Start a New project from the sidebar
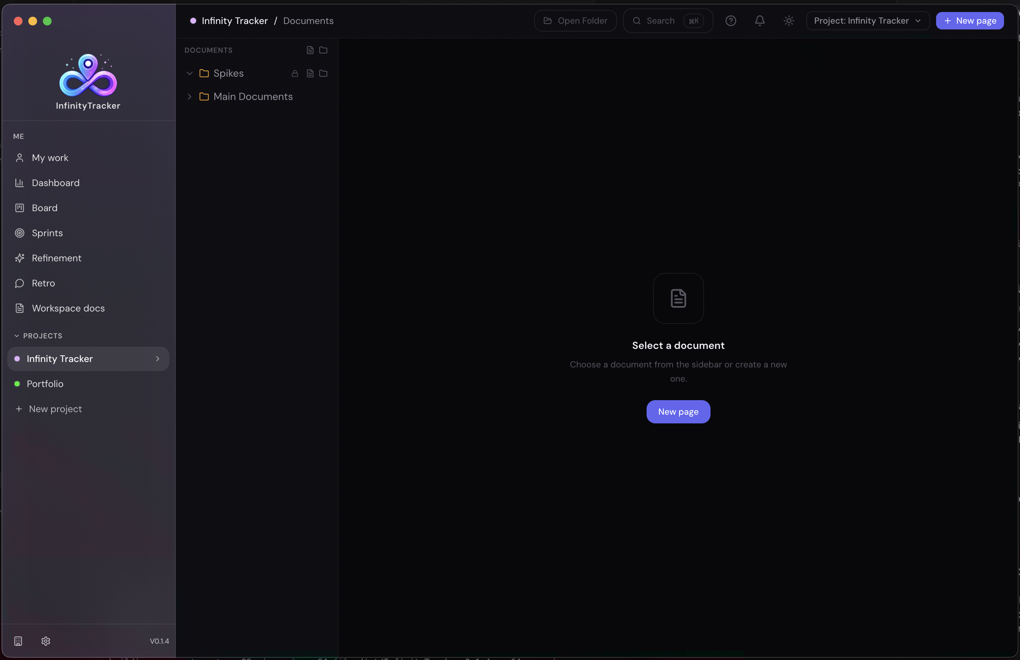Screen dimensions: 1020x660 [x=55, y=409]
